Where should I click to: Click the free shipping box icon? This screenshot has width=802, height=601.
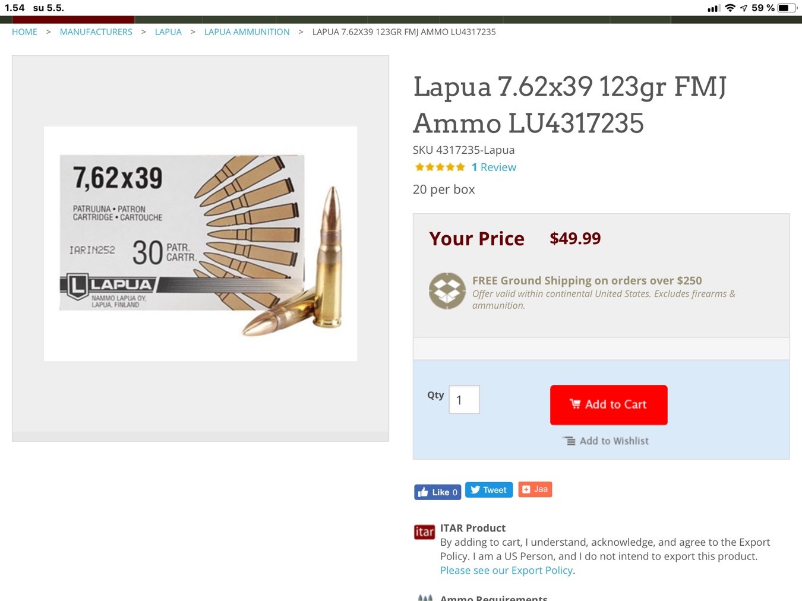(x=447, y=291)
